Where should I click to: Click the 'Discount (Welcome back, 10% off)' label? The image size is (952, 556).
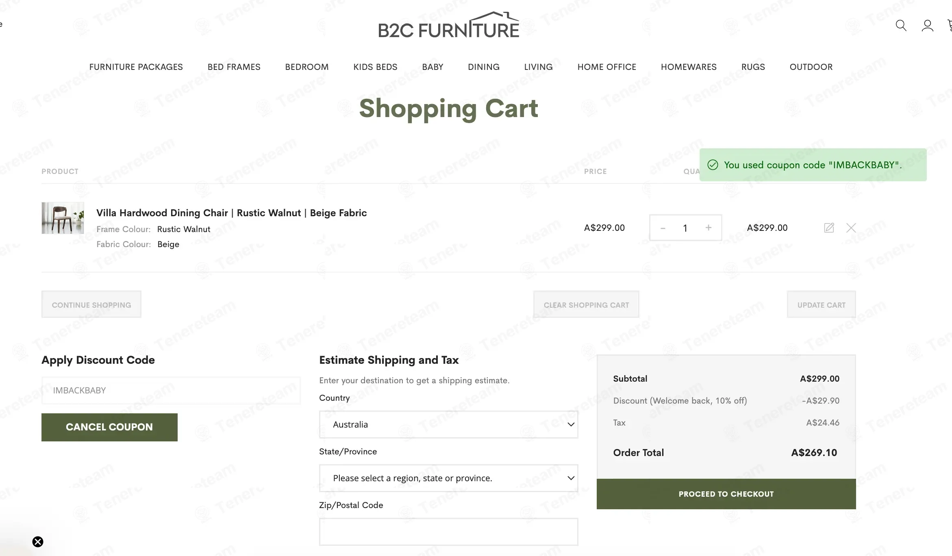(x=680, y=401)
